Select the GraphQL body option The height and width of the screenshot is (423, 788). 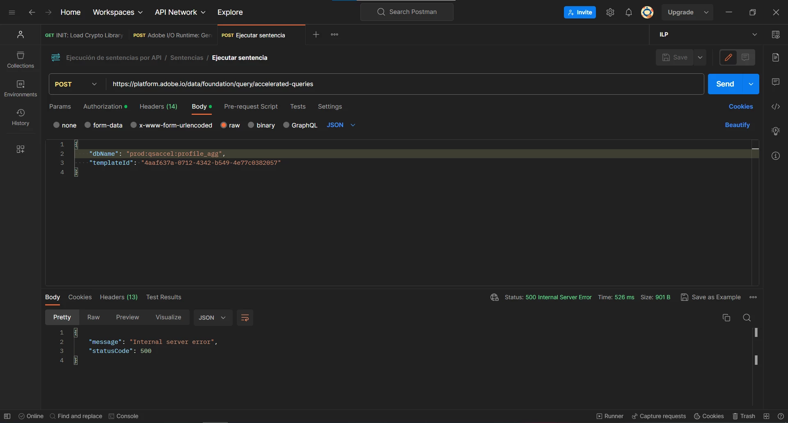point(300,125)
